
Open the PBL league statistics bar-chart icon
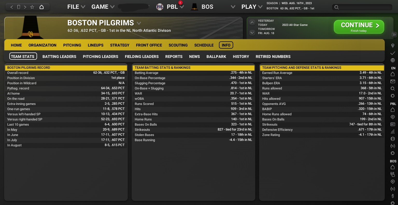pos(393,131)
